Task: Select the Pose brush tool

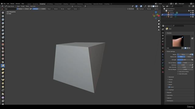Action: [x=3, y=80]
